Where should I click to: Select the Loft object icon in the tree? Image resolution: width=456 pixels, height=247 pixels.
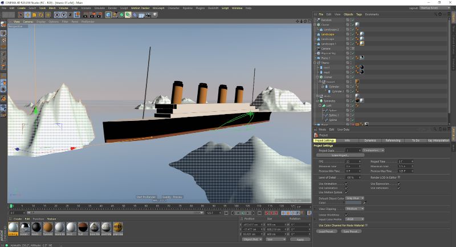pyautogui.click(x=323, y=106)
